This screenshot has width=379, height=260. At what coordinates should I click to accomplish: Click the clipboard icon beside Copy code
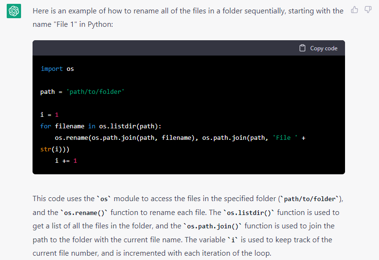[302, 48]
